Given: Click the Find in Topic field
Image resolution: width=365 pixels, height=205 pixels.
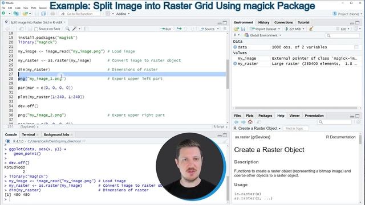Looking at the screenshot, I should pyautogui.click(x=295, y=128).
